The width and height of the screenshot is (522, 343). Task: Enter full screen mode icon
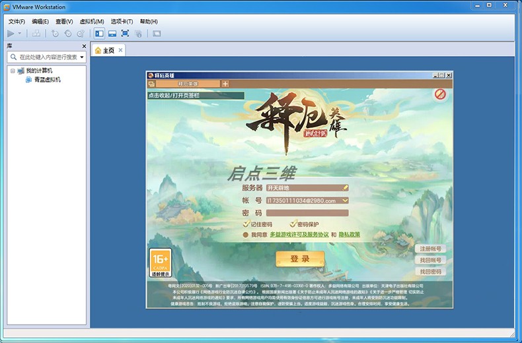point(125,33)
